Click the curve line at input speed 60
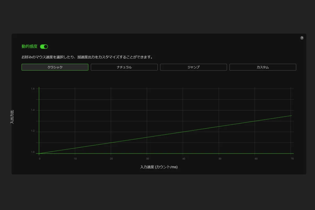315x210 pixels. (x=255, y=121)
